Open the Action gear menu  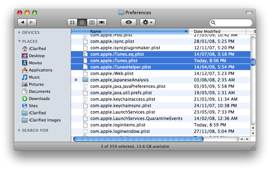coord(147,22)
